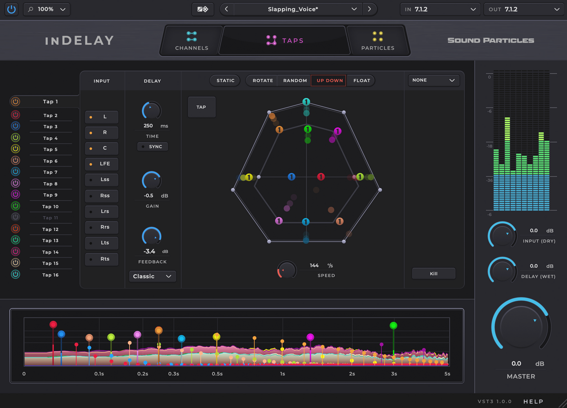
Task: Click Tap 5's colored power icon
Action: click(x=15, y=149)
